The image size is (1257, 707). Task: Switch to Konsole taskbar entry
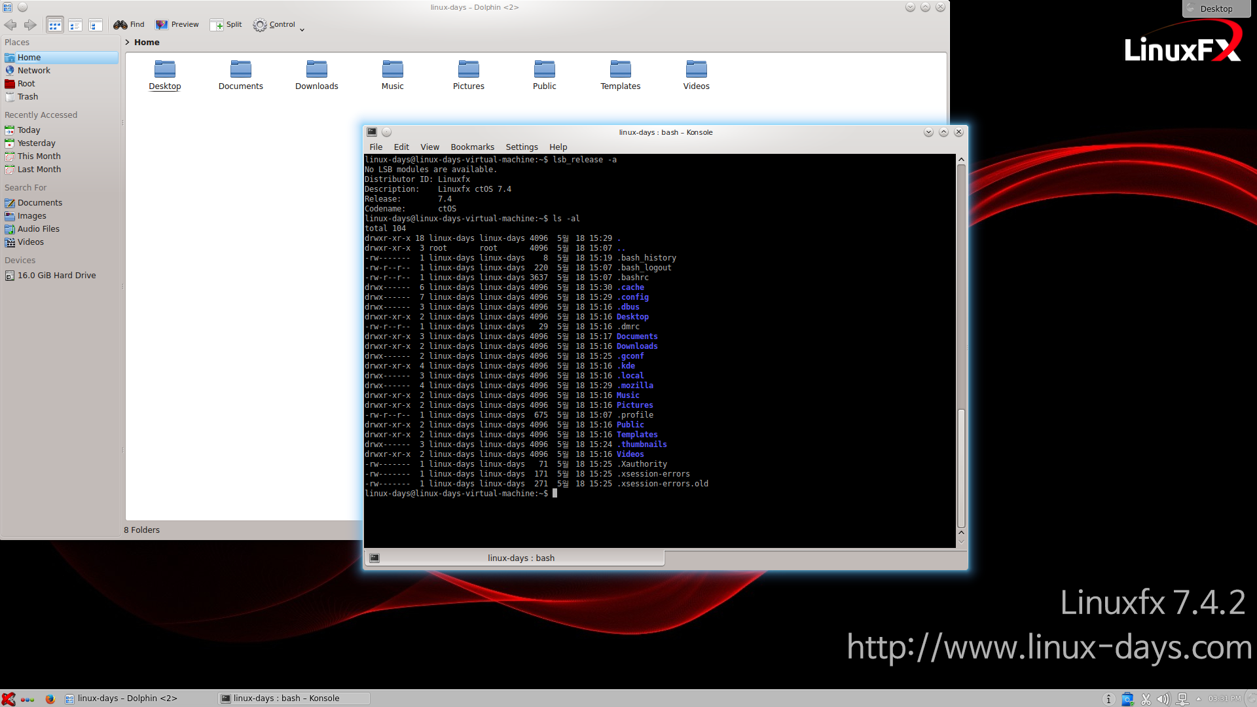click(x=294, y=698)
